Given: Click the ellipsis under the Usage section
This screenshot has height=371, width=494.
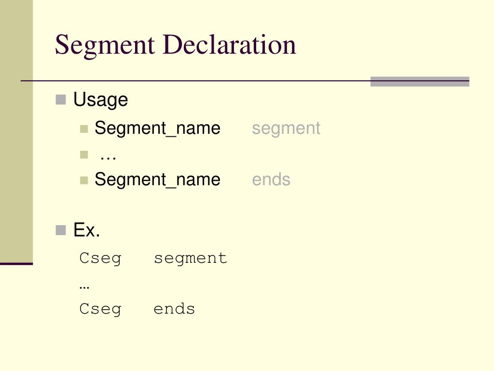Looking at the screenshot, I should click(108, 155).
